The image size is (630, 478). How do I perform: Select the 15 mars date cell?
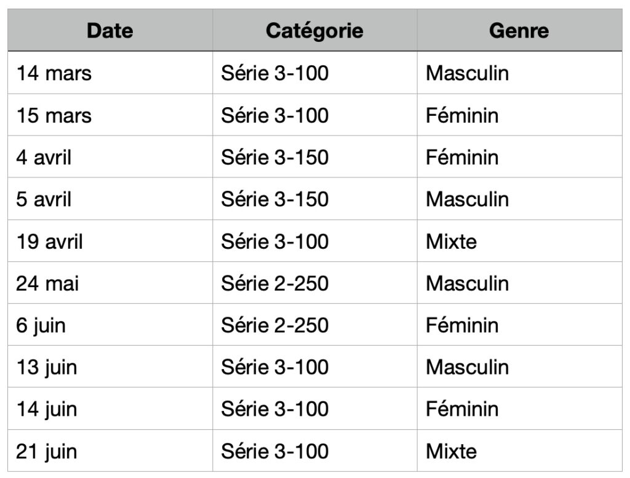pyautogui.click(x=54, y=115)
